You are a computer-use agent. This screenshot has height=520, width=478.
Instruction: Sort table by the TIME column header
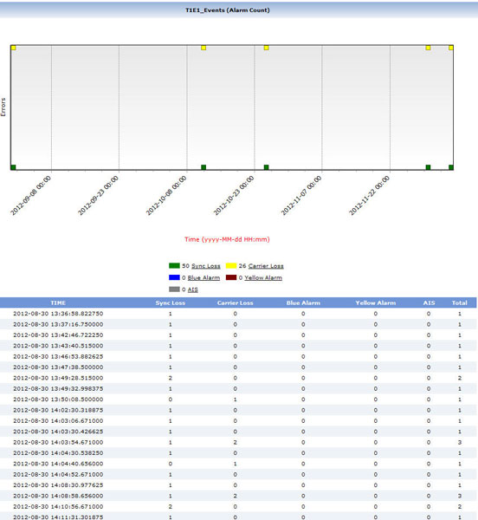pos(58,302)
